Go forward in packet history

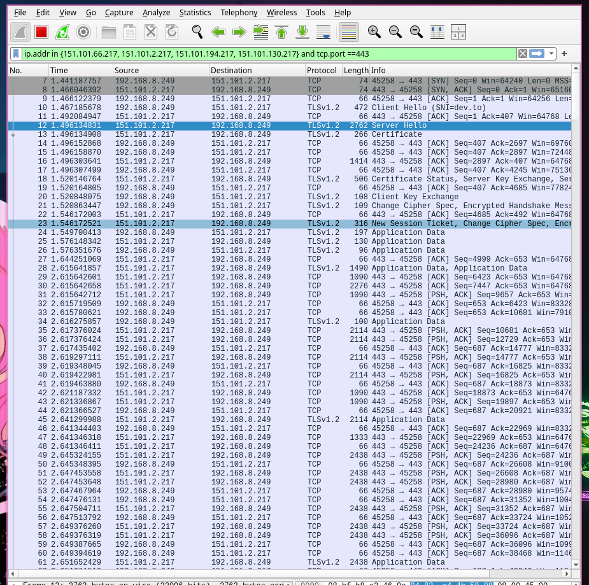pyautogui.click(x=239, y=32)
